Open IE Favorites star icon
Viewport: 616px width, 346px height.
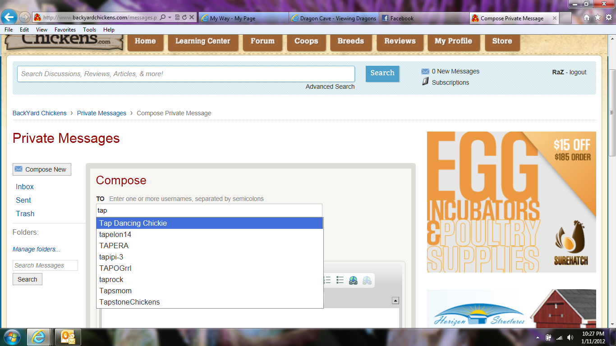tap(598, 18)
